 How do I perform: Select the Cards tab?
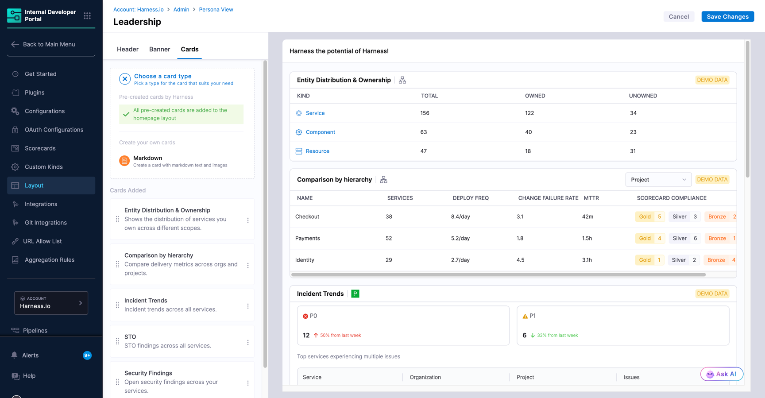click(189, 49)
